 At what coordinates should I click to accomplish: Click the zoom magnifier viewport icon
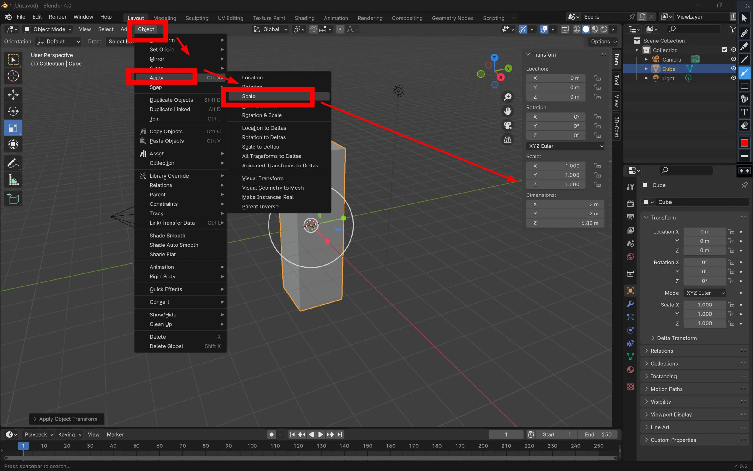tap(507, 97)
